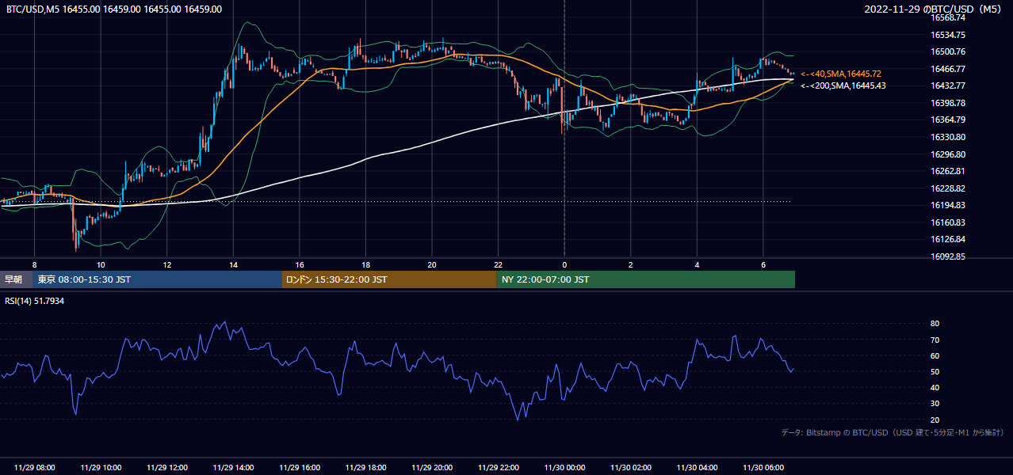Screen dimensions: 1013x475
Task: Click the 16364.79 price axis label
Action: point(947,120)
